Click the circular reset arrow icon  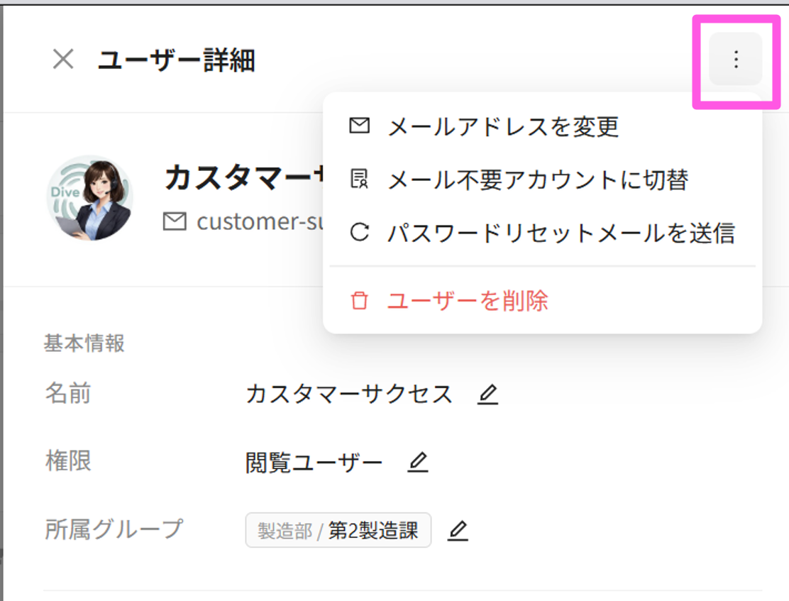tap(359, 233)
